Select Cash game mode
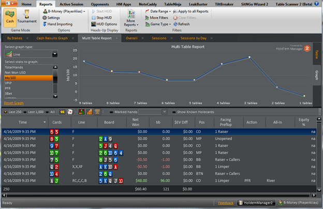 coord(10,18)
